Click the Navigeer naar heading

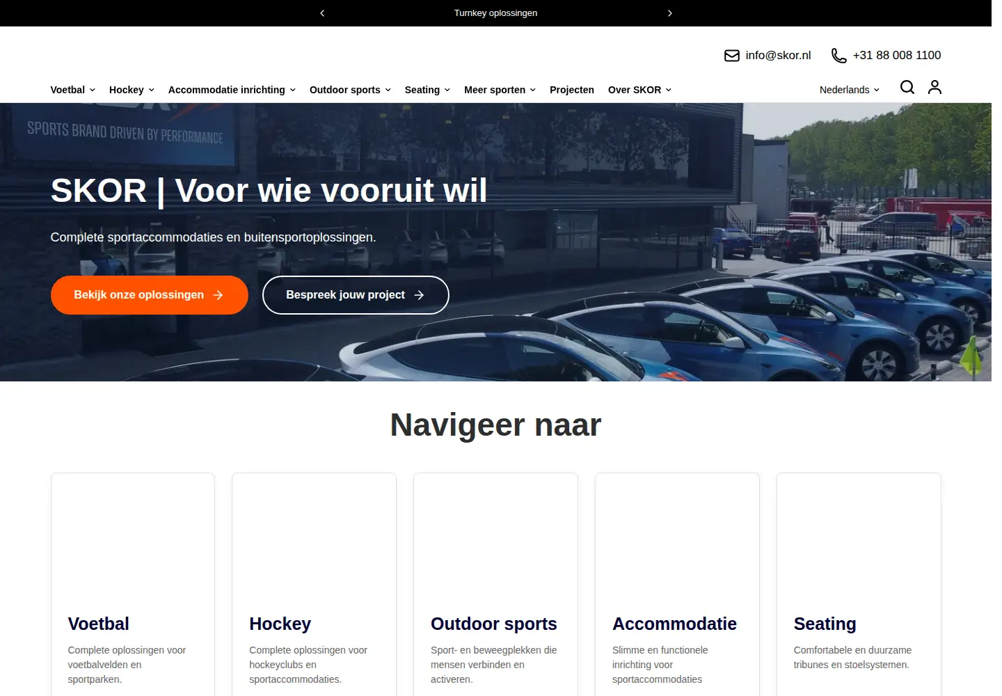tap(495, 425)
